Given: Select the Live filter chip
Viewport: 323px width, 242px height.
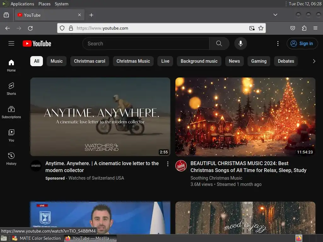Looking at the screenshot, I should (x=165, y=61).
